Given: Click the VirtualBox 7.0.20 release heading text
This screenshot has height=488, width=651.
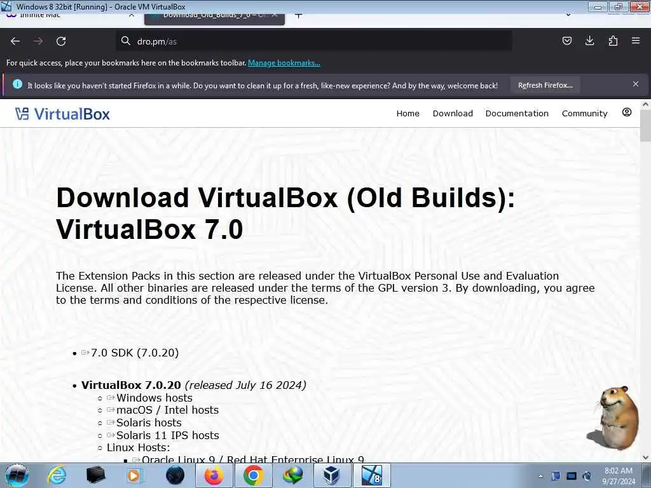Looking at the screenshot, I should pos(131,385).
